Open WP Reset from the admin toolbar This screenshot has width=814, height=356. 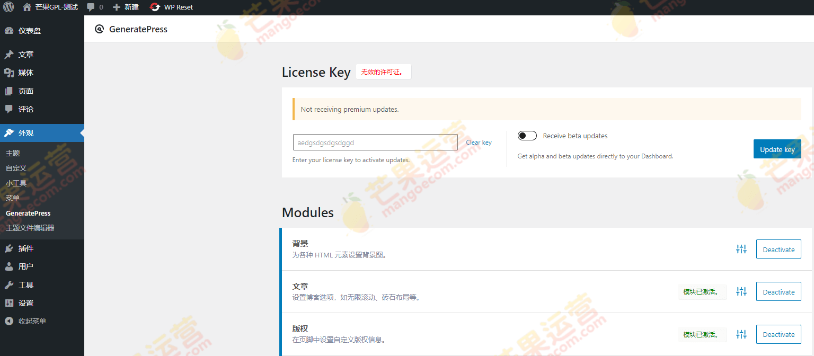171,7
